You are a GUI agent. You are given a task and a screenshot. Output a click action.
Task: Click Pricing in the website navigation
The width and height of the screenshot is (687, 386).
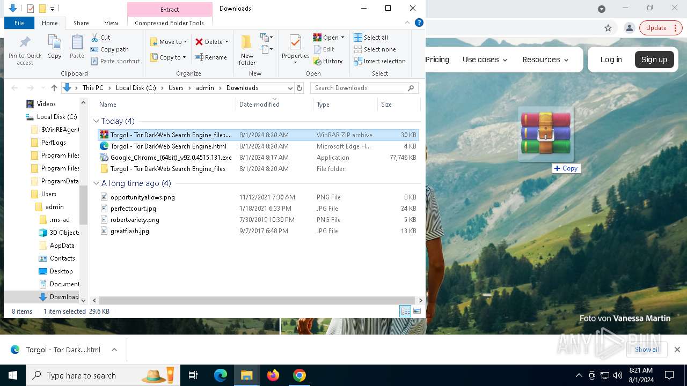437,60
